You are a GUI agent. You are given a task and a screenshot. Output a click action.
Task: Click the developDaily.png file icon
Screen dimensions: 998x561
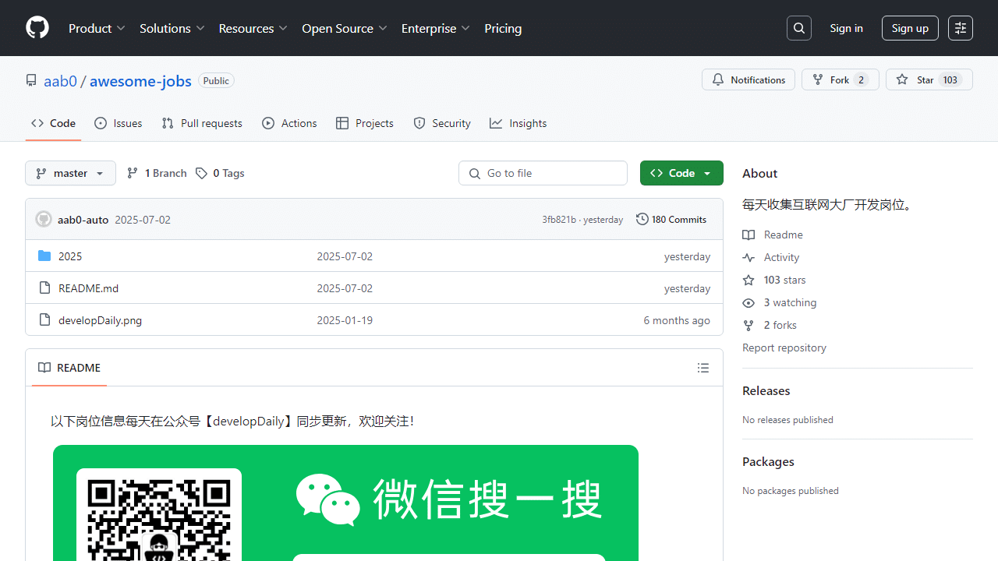coord(44,320)
